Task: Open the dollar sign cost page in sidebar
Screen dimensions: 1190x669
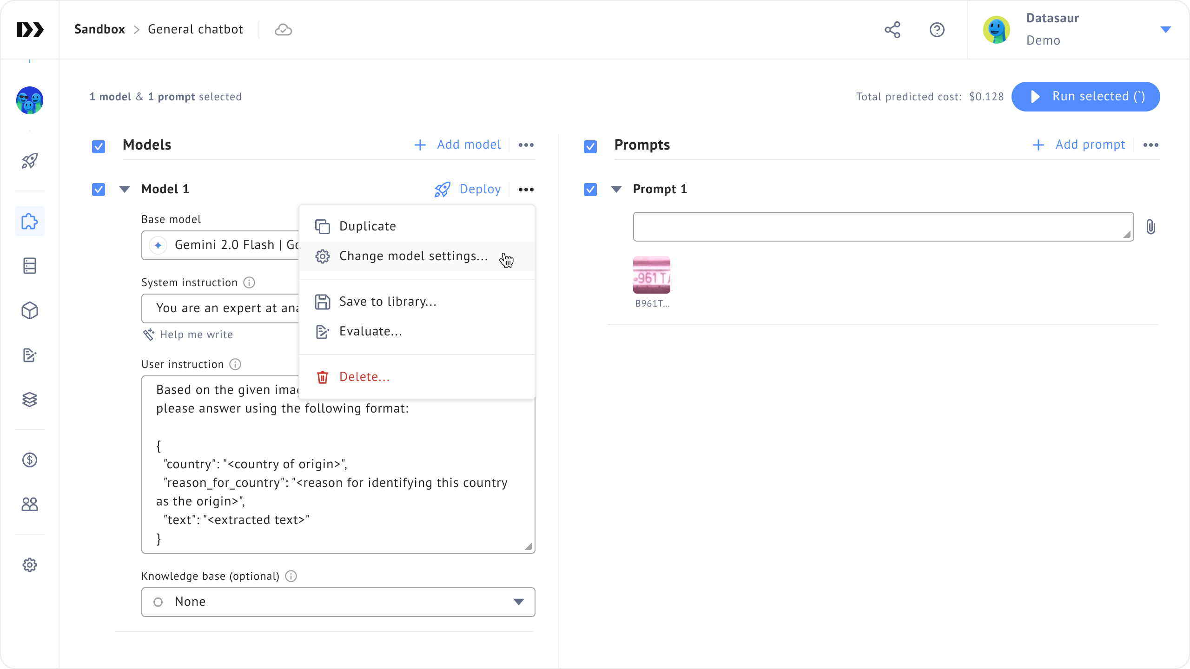Action: (x=30, y=460)
